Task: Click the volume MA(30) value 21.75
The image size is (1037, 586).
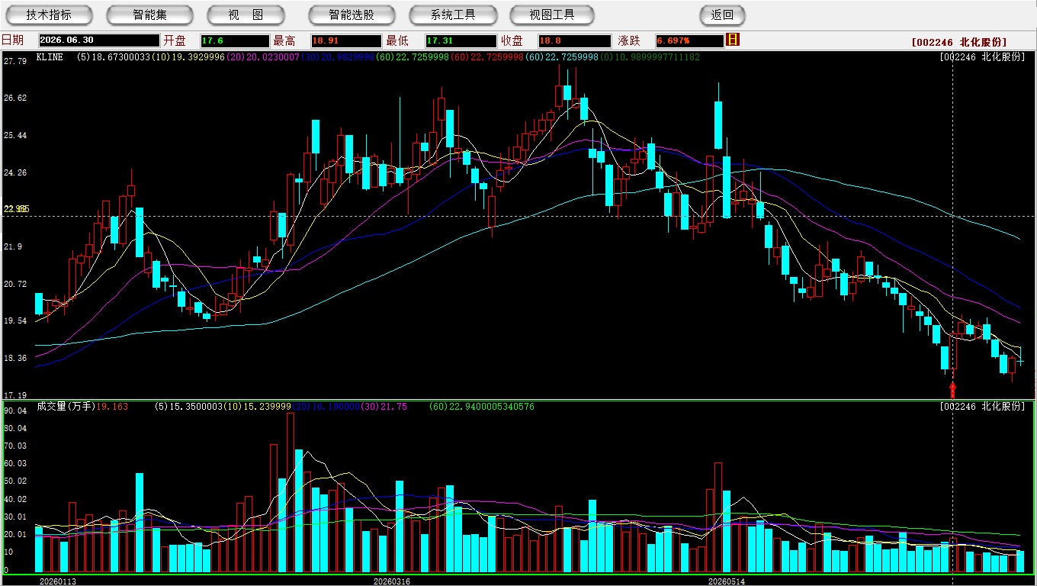Action: (394, 407)
